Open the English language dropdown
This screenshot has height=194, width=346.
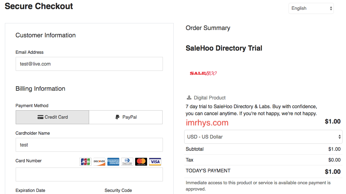click(x=311, y=8)
